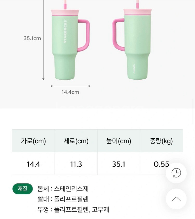Click the 35.1cm height label
The image size is (195, 219).
(32, 38)
